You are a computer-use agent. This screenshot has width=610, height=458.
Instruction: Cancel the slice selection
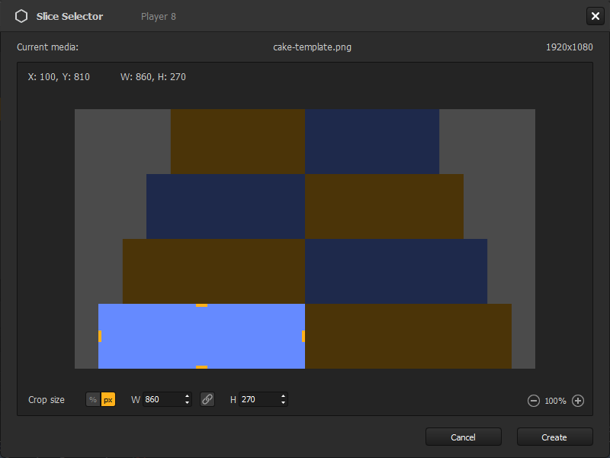click(x=463, y=437)
